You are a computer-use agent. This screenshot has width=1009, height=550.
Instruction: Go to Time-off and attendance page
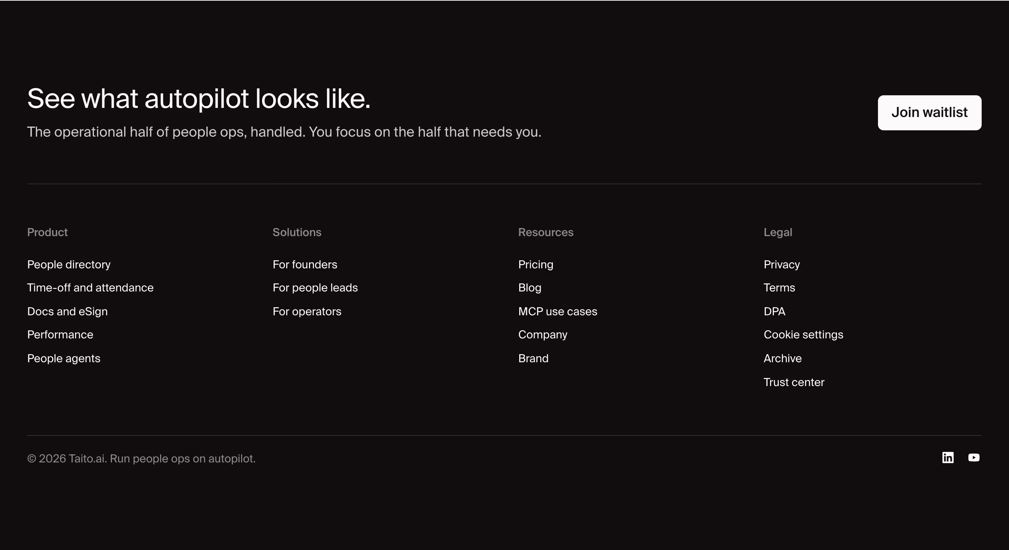click(90, 288)
